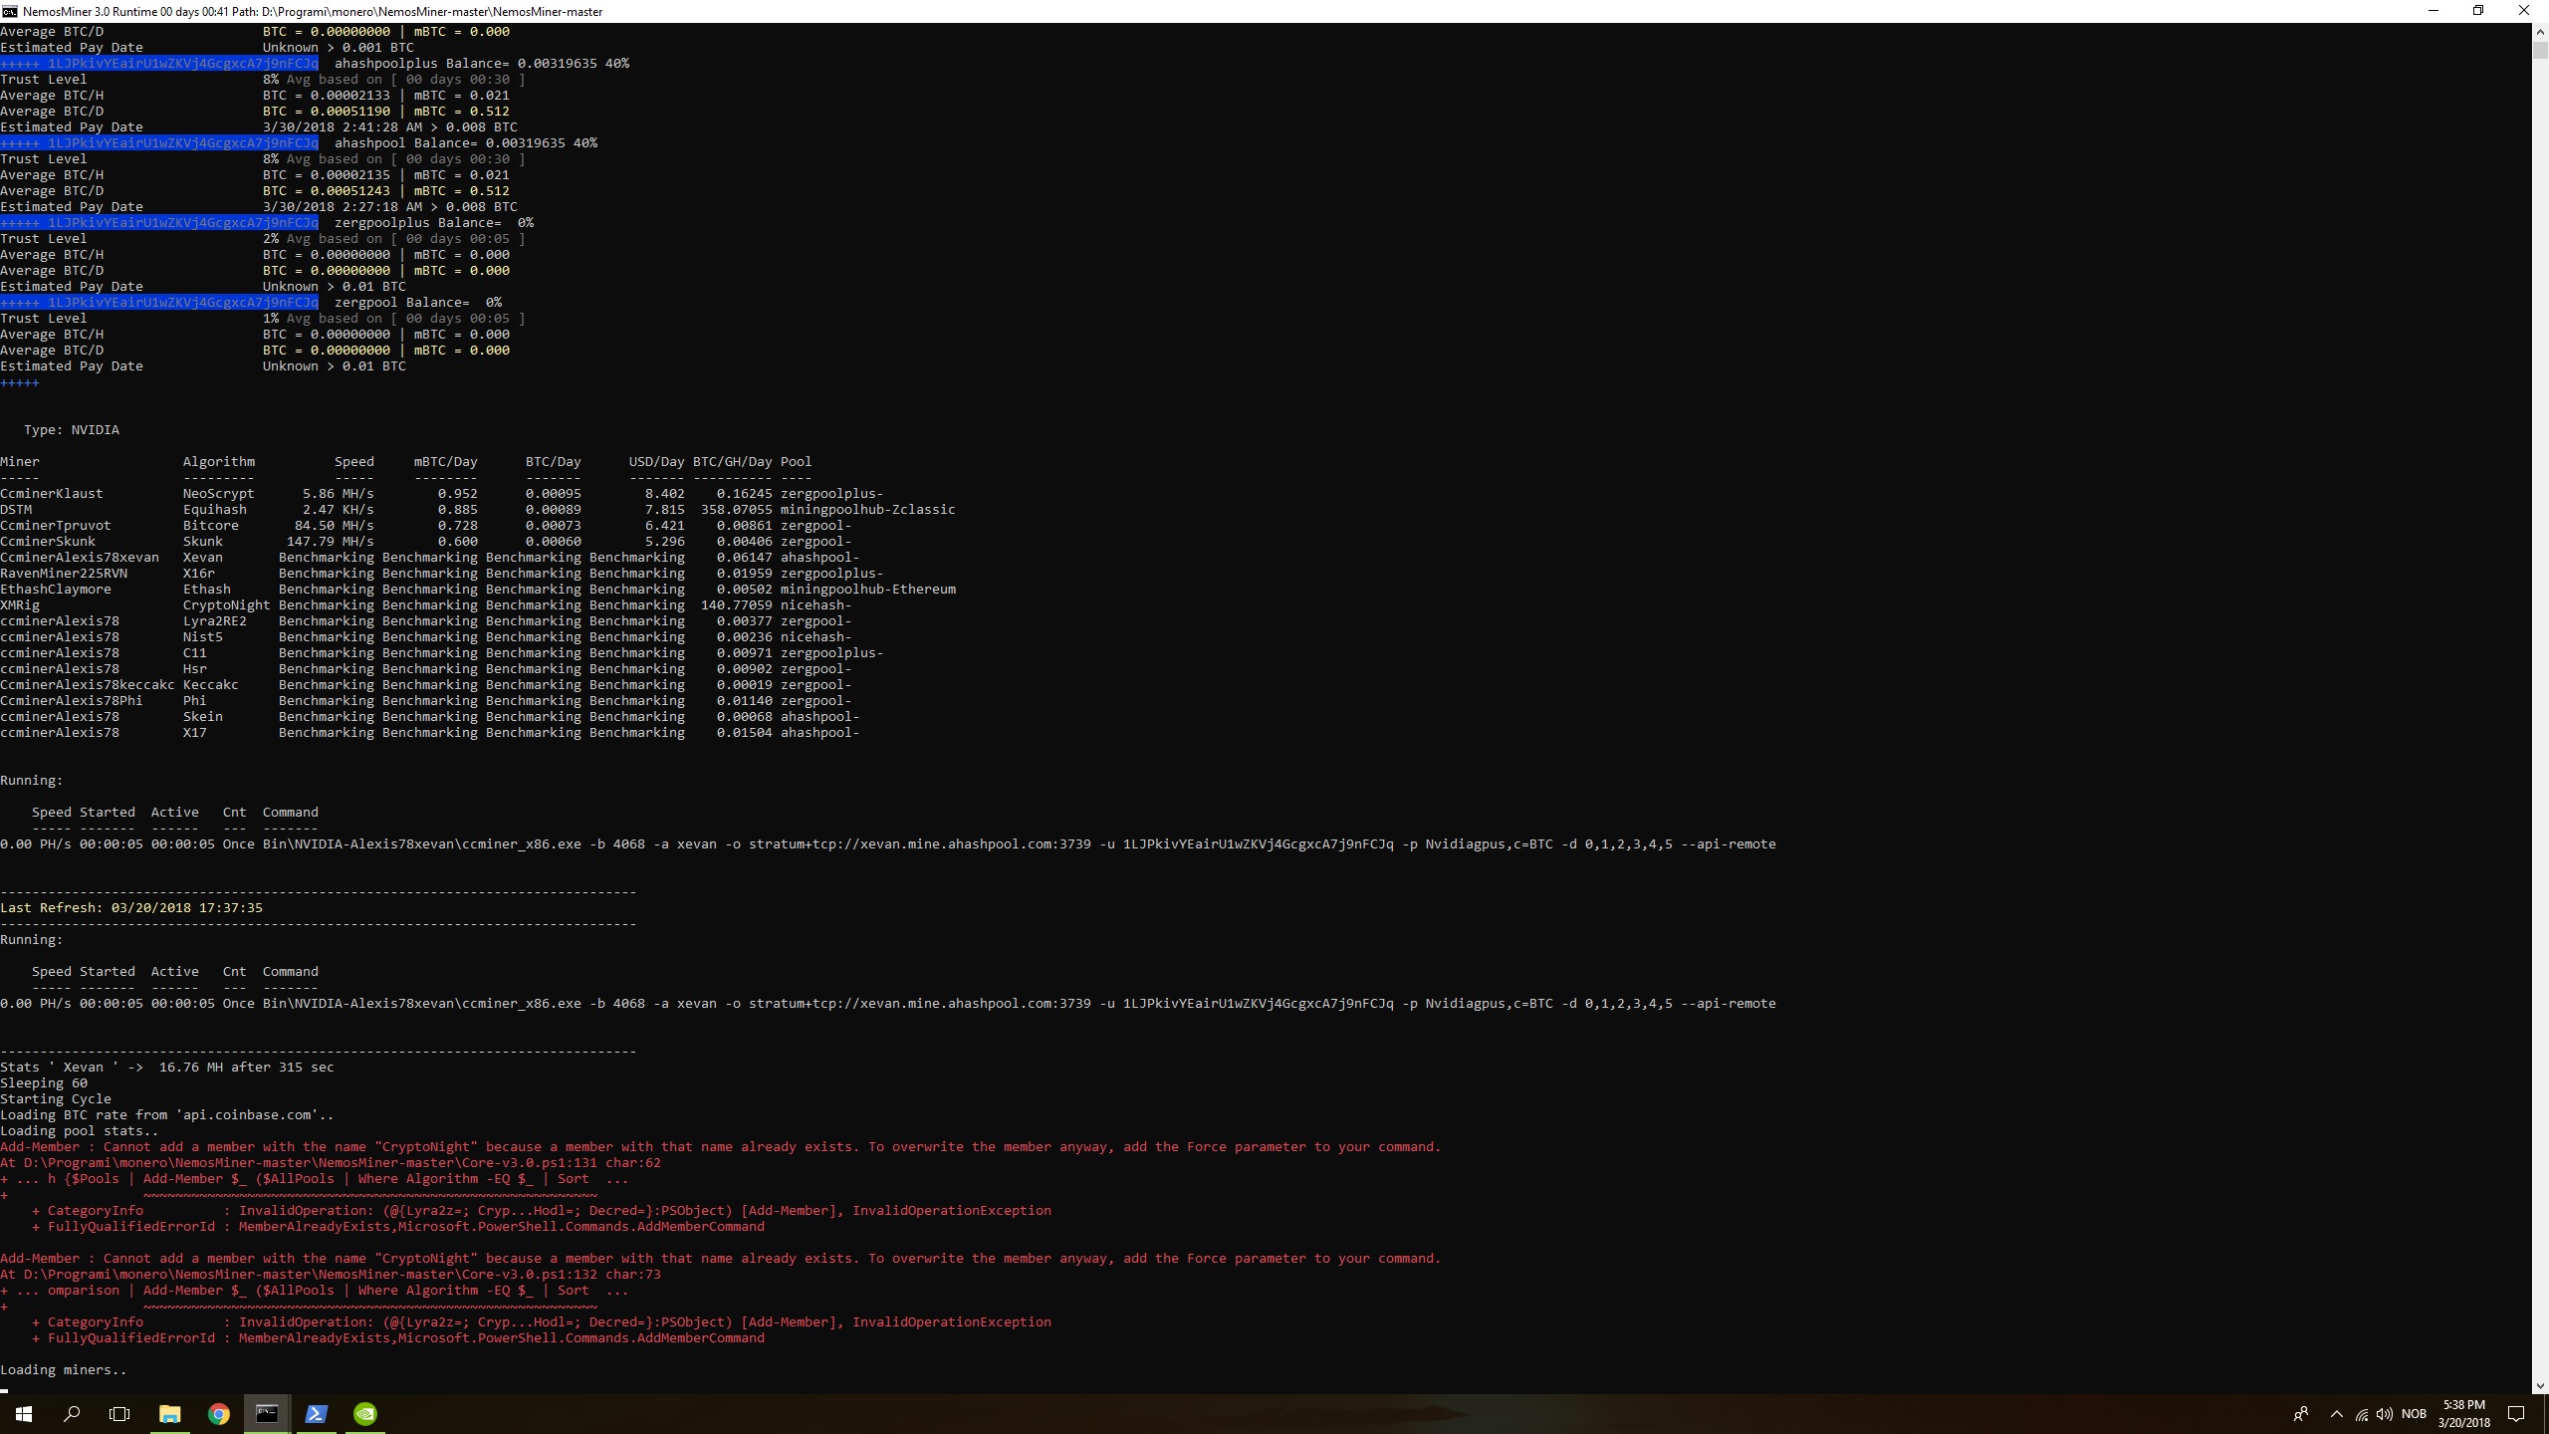Click the XMRig miner name
This screenshot has height=1434, width=2549.
[20, 604]
